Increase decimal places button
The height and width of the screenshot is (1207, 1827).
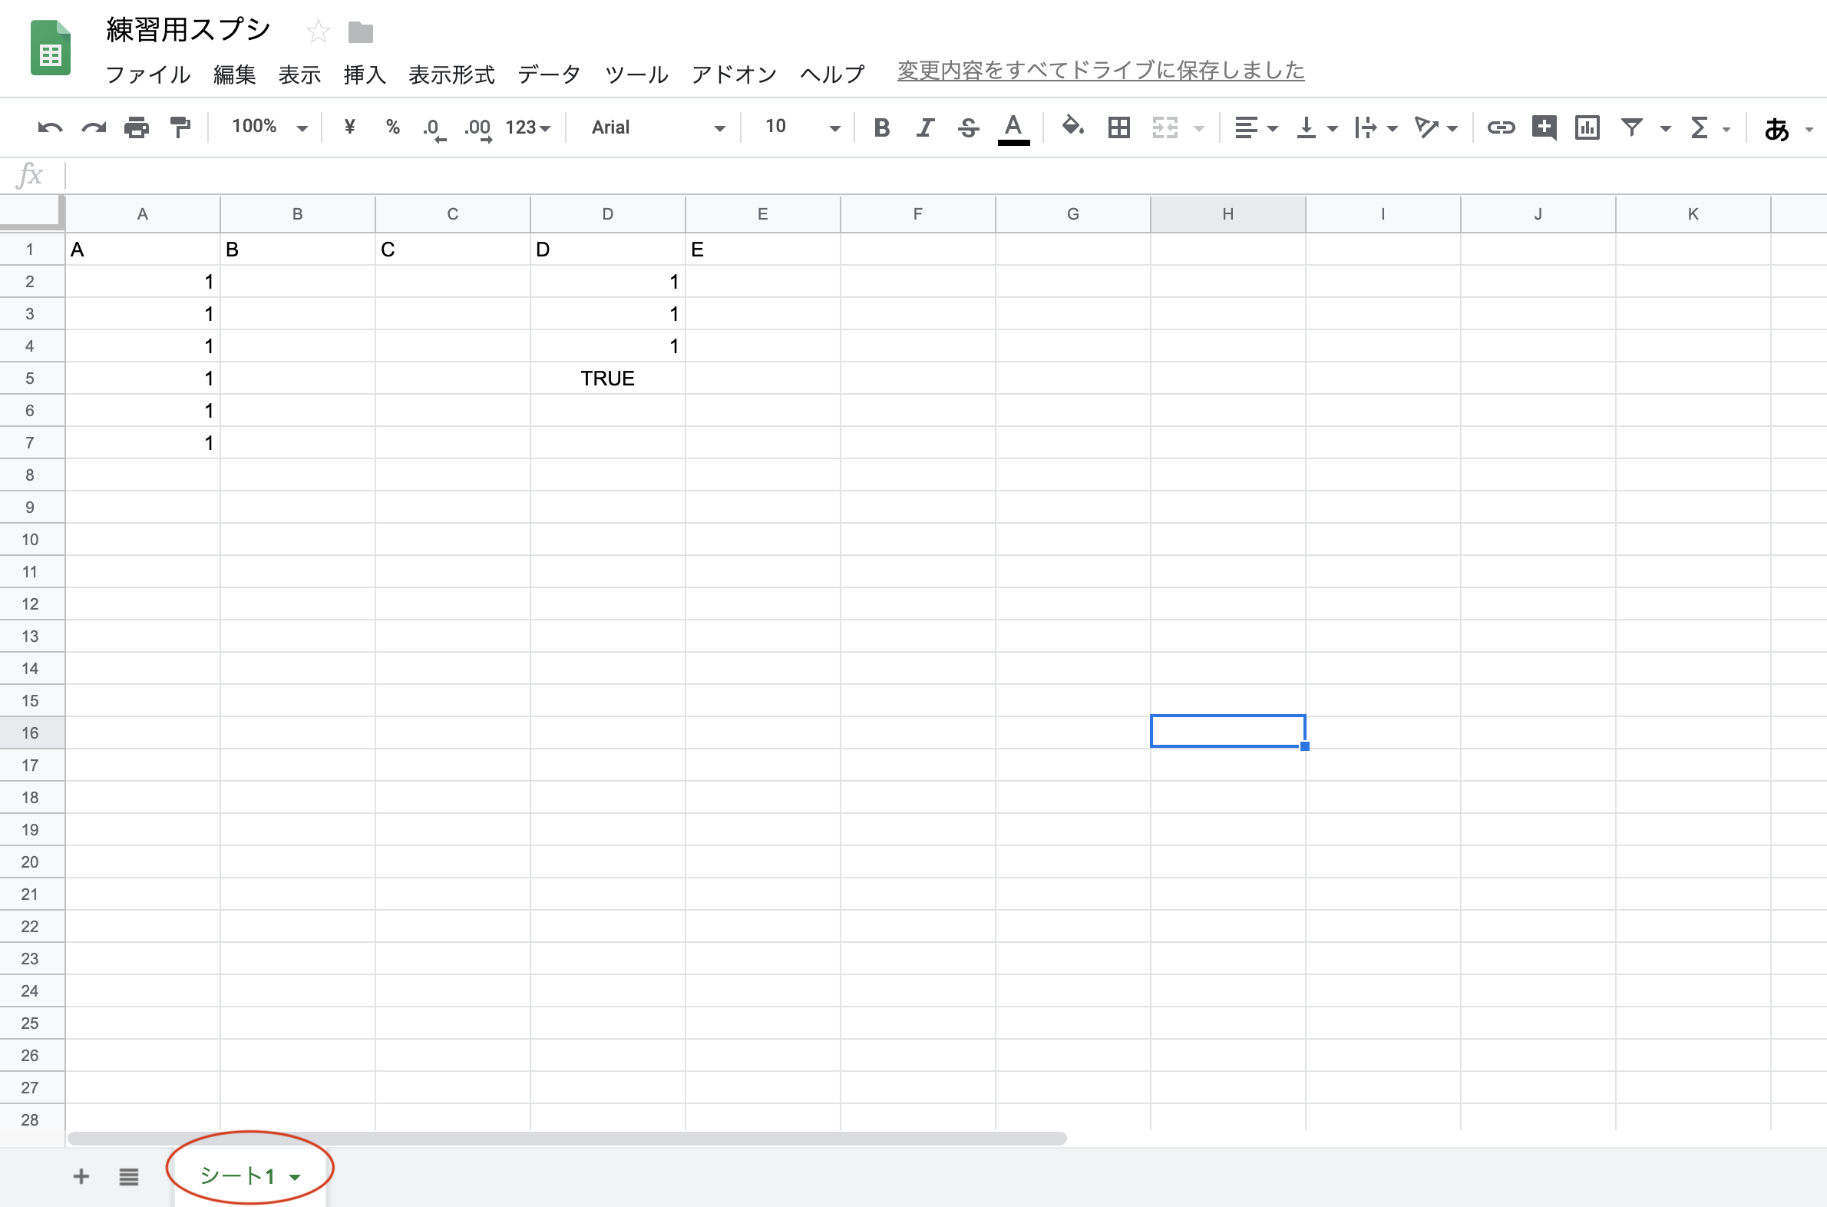(x=478, y=128)
